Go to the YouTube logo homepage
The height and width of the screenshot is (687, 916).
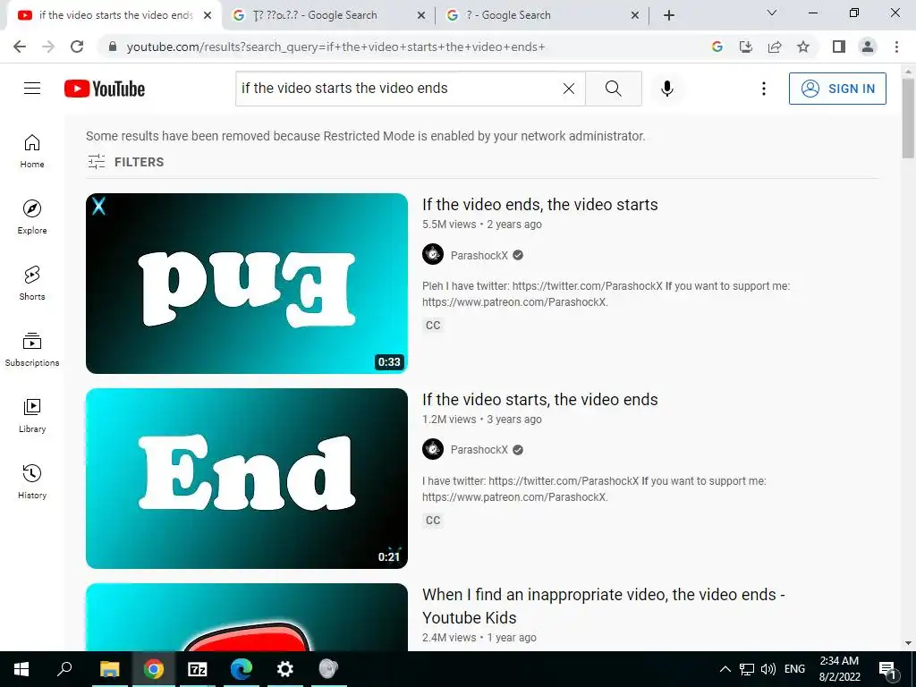105,89
